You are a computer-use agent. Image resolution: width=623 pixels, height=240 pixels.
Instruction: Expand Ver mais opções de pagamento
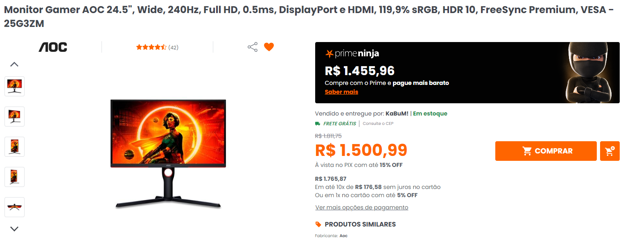click(362, 207)
